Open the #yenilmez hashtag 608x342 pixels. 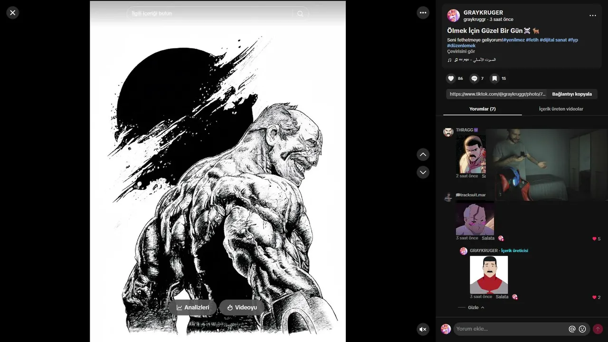pyautogui.click(x=514, y=40)
